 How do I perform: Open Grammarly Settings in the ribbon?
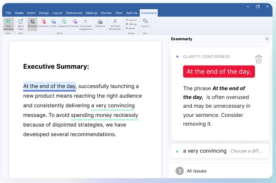point(131,24)
